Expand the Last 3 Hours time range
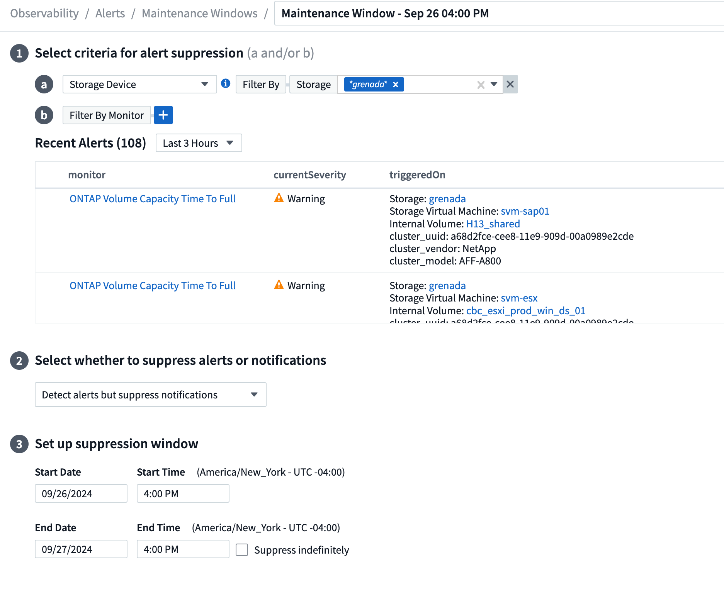Image resolution: width=724 pixels, height=593 pixels. tap(199, 143)
